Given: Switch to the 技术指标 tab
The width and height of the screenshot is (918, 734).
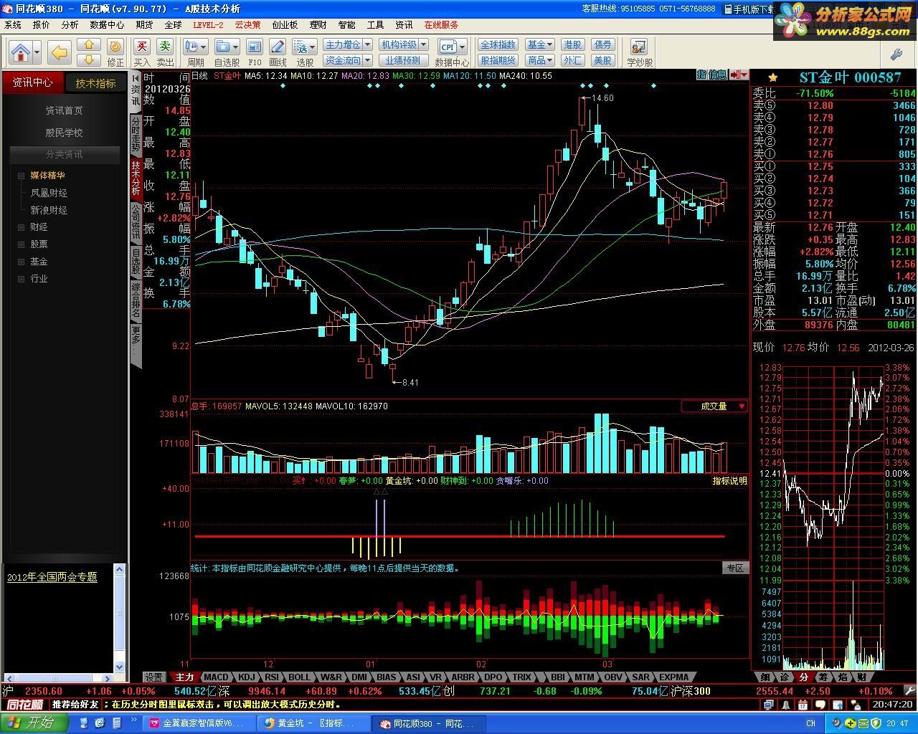Looking at the screenshot, I should tap(95, 83).
